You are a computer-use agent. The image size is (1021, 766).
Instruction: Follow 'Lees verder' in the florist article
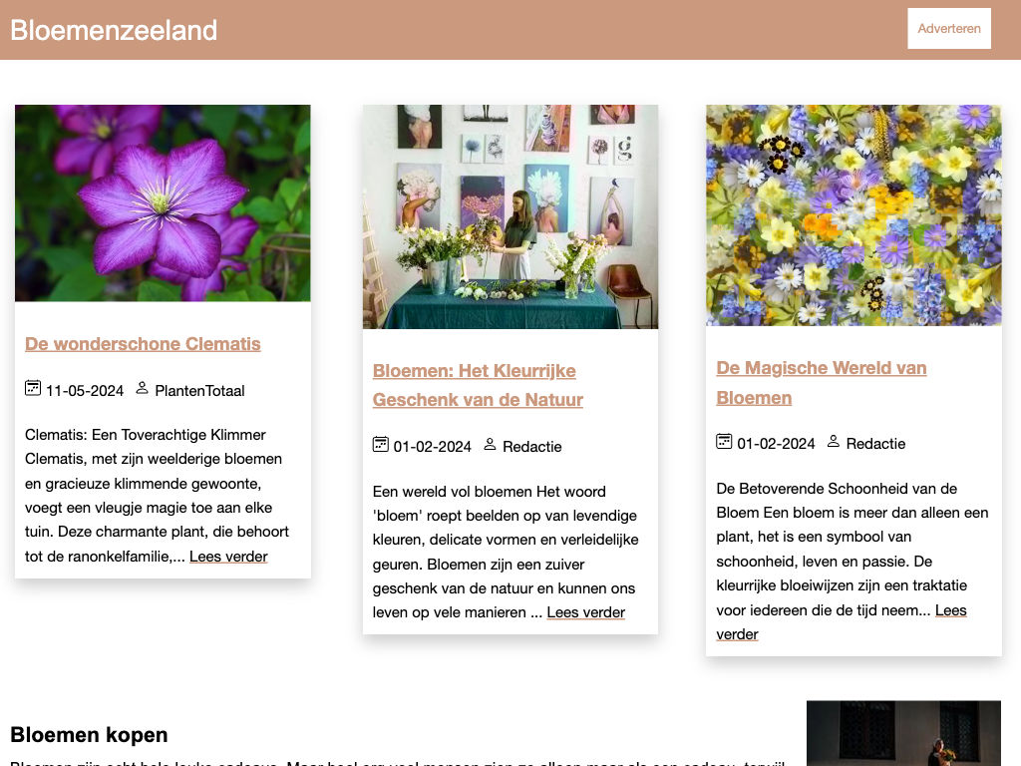coord(585,612)
